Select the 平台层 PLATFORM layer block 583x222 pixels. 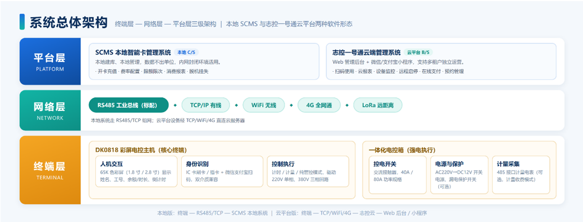[x=50, y=61]
